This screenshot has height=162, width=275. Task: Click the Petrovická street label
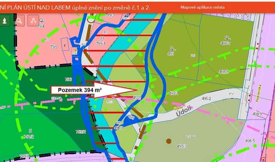pyautogui.click(x=259, y=93)
